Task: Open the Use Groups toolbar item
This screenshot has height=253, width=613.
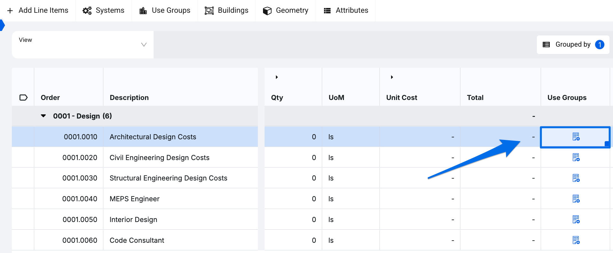Action: coord(165,11)
